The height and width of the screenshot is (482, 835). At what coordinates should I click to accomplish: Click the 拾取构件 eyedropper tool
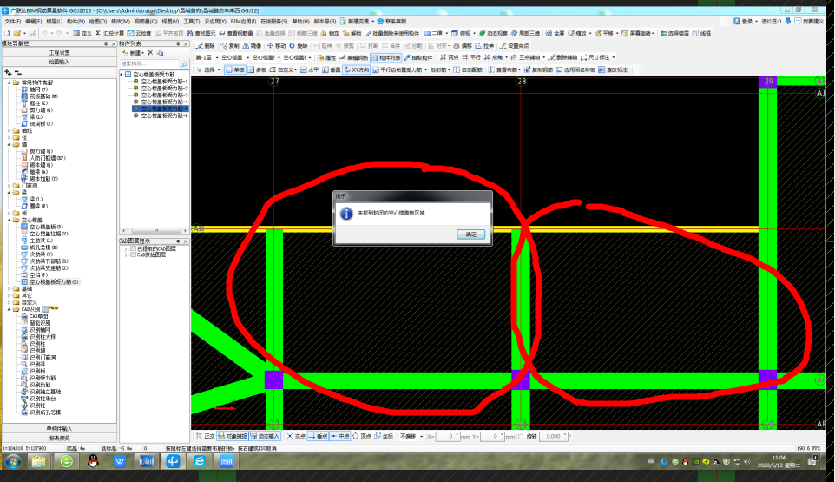coord(418,57)
